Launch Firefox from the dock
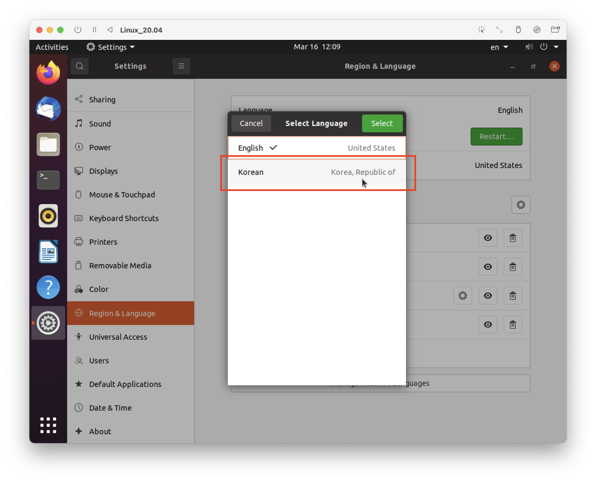Screen dimensions: 596x482 coord(48,73)
